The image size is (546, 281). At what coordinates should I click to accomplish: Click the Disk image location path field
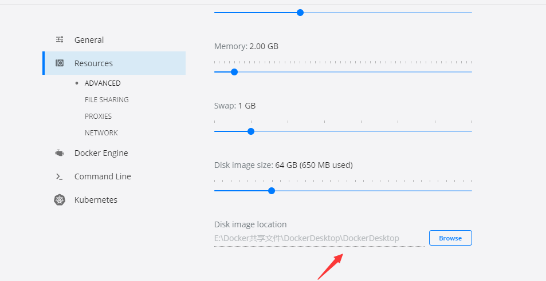[x=319, y=238]
